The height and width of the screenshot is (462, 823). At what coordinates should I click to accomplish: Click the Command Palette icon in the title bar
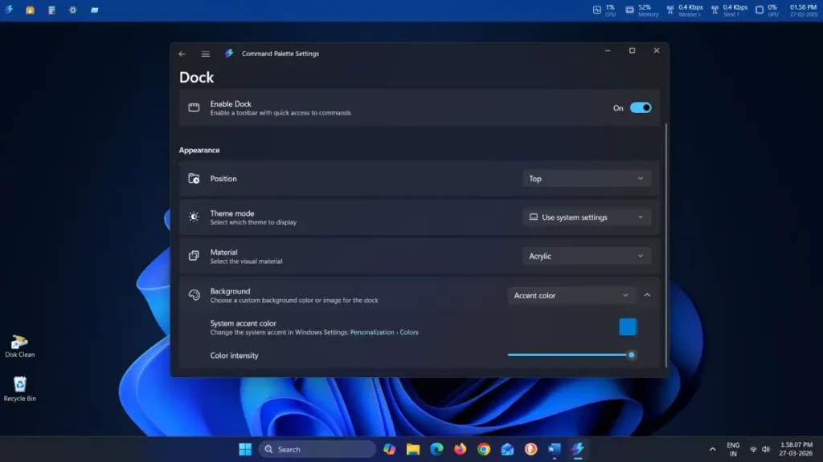(x=229, y=53)
